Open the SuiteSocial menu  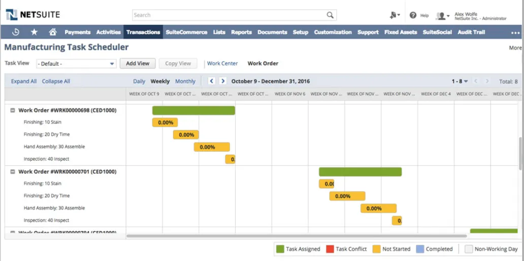(437, 32)
